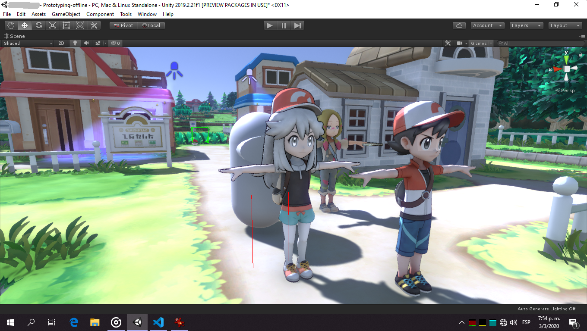Click the blue light gizmo in the scene
The height and width of the screenshot is (331, 587).
[x=174, y=70]
